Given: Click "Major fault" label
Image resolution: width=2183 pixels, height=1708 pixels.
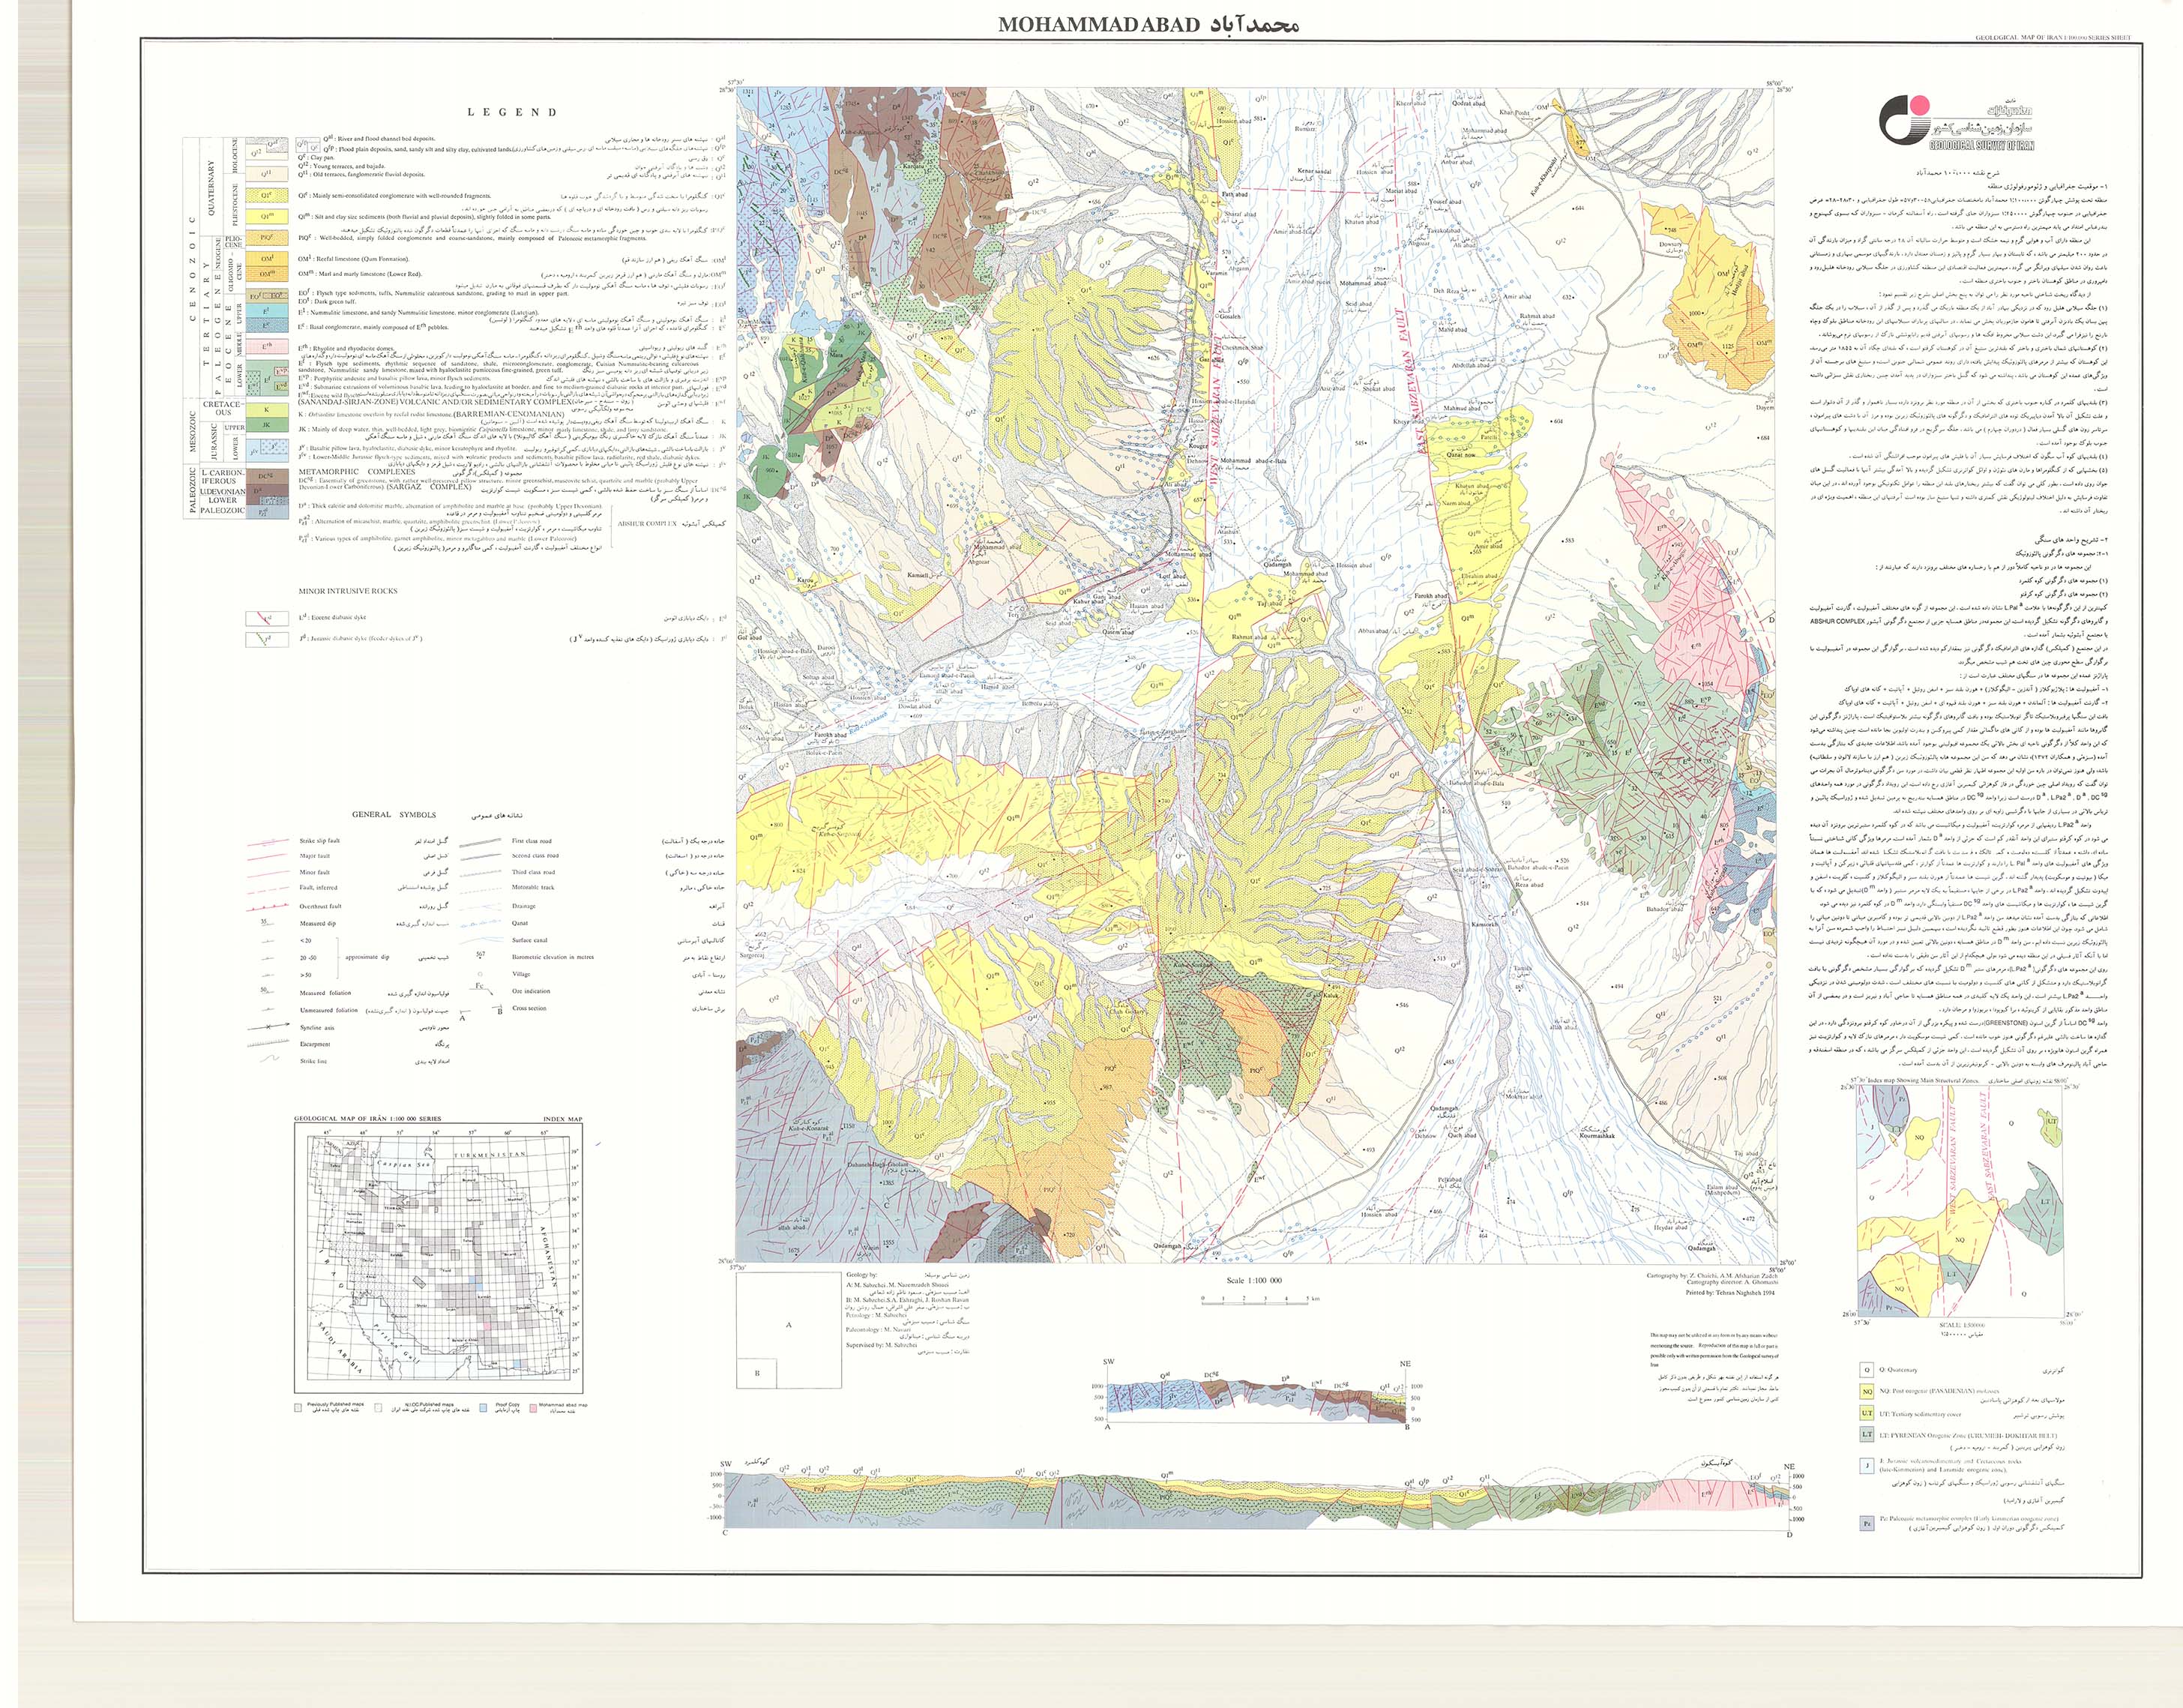Looking at the screenshot, I should [x=314, y=856].
